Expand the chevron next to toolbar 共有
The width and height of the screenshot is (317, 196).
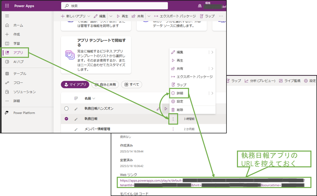tap(149, 16)
